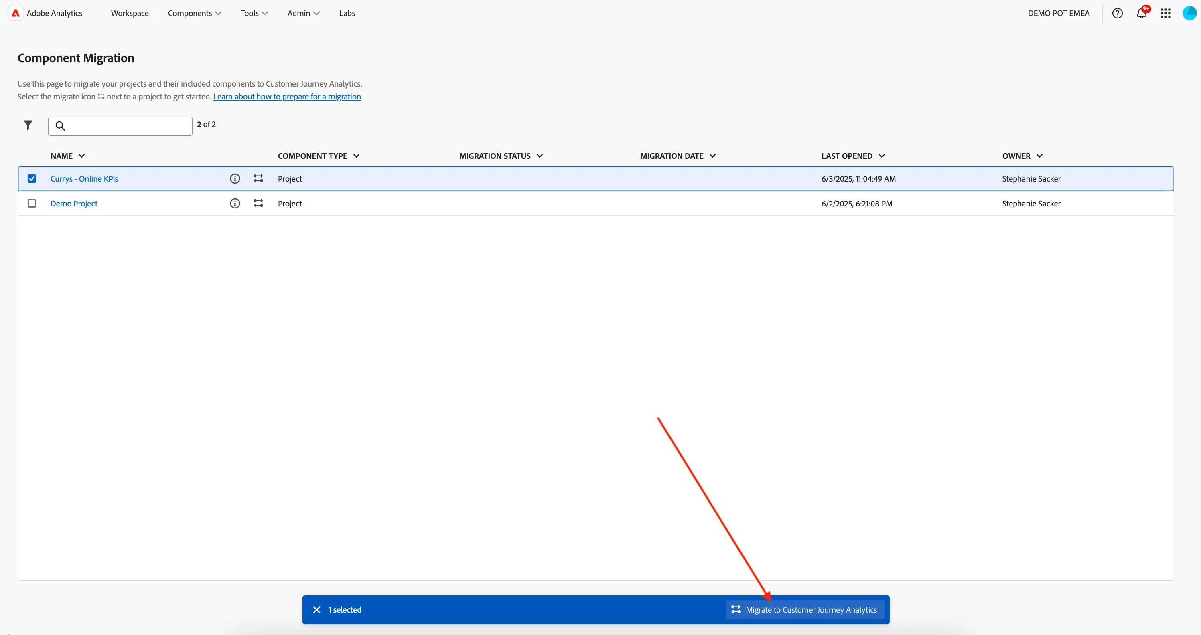Open the app switcher grid icon

coord(1166,13)
